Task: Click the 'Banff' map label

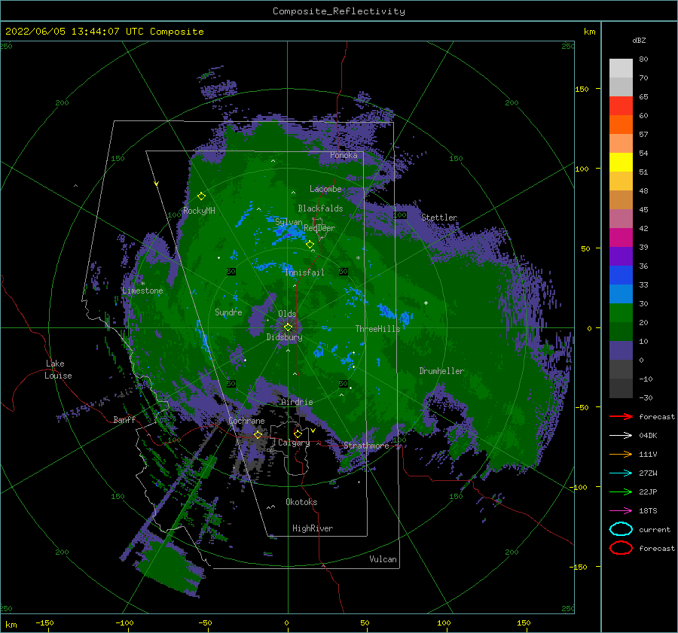Action: pyautogui.click(x=124, y=420)
